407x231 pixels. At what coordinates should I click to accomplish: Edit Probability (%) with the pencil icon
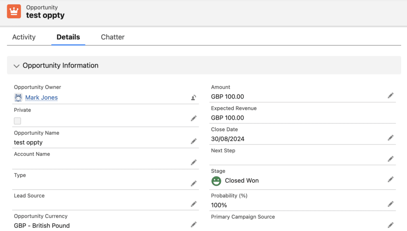[391, 204]
